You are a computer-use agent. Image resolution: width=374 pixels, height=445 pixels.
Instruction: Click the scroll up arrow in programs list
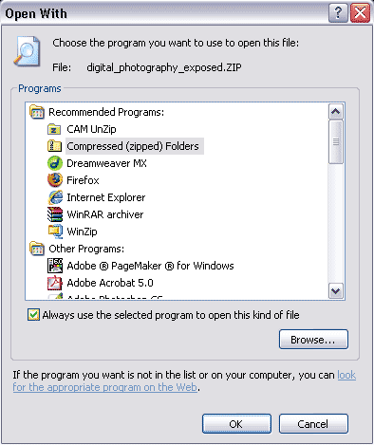pyautogui.click(x=336, y=112)
